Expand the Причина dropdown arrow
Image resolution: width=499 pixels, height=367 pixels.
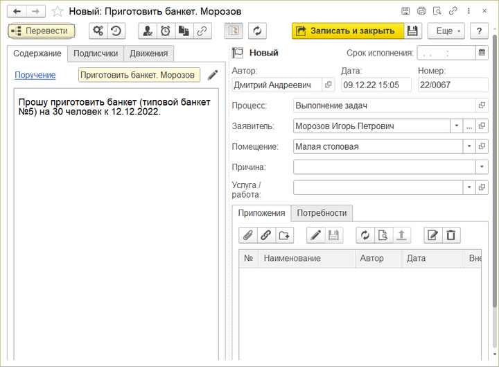click(x=482, y=167)
